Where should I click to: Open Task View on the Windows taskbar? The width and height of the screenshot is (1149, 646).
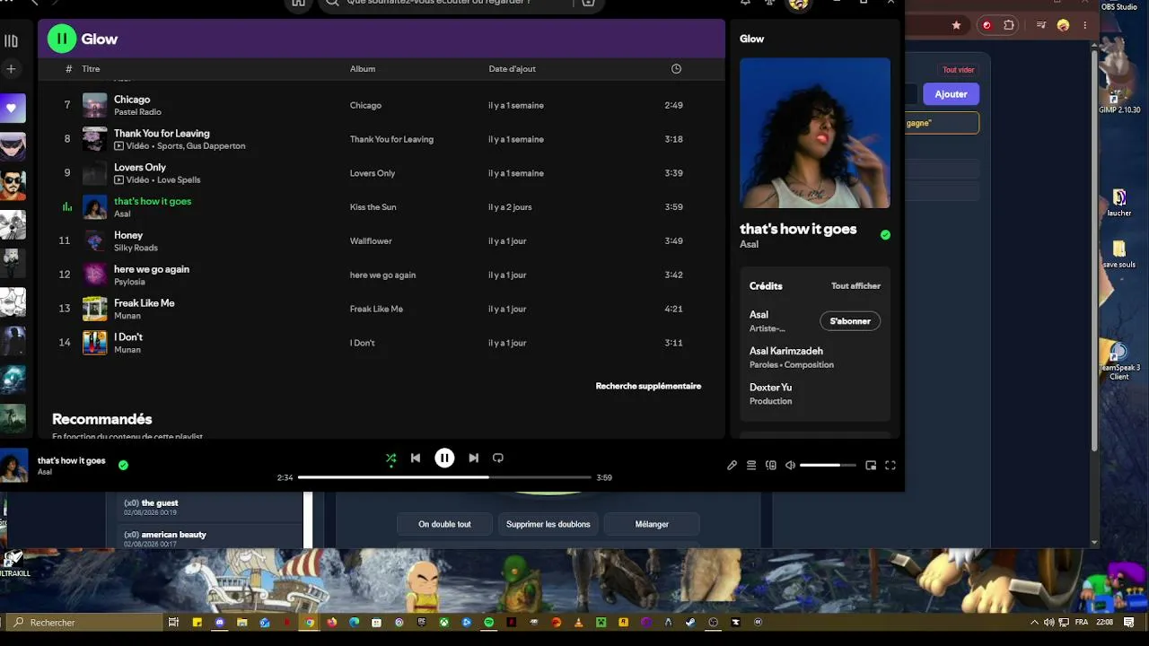[x=174, y=622]
